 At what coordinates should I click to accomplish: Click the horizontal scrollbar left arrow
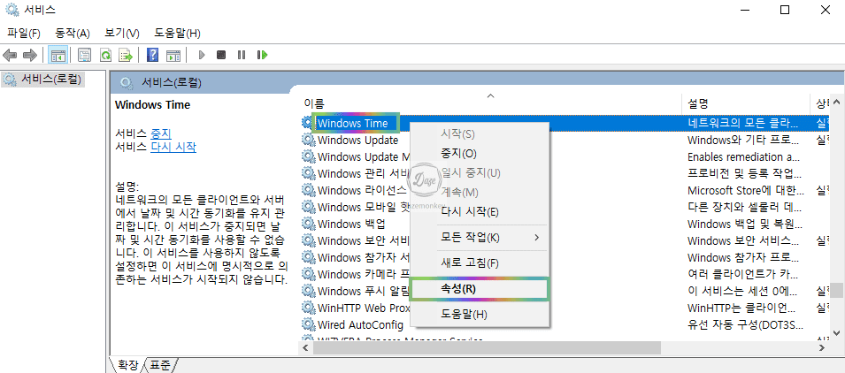(305, 348)
